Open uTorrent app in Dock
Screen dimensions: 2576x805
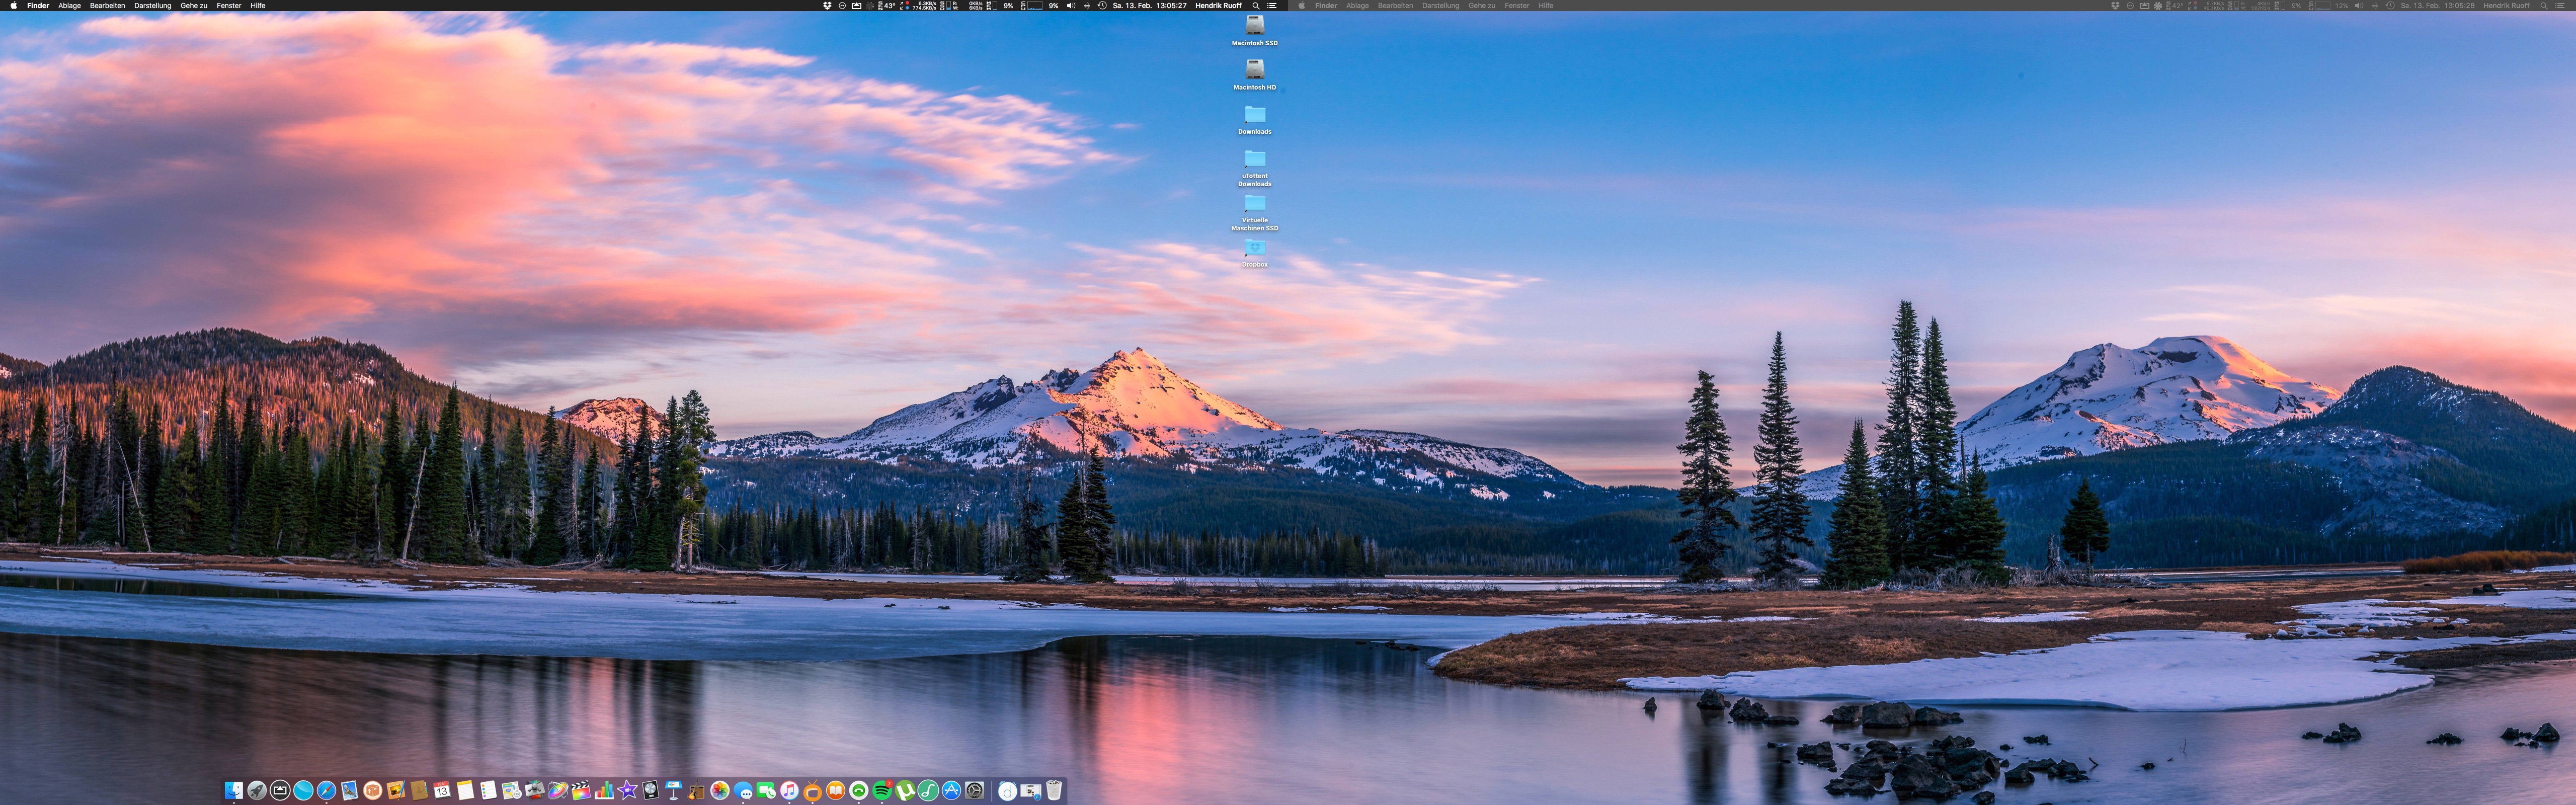(905, 791)
